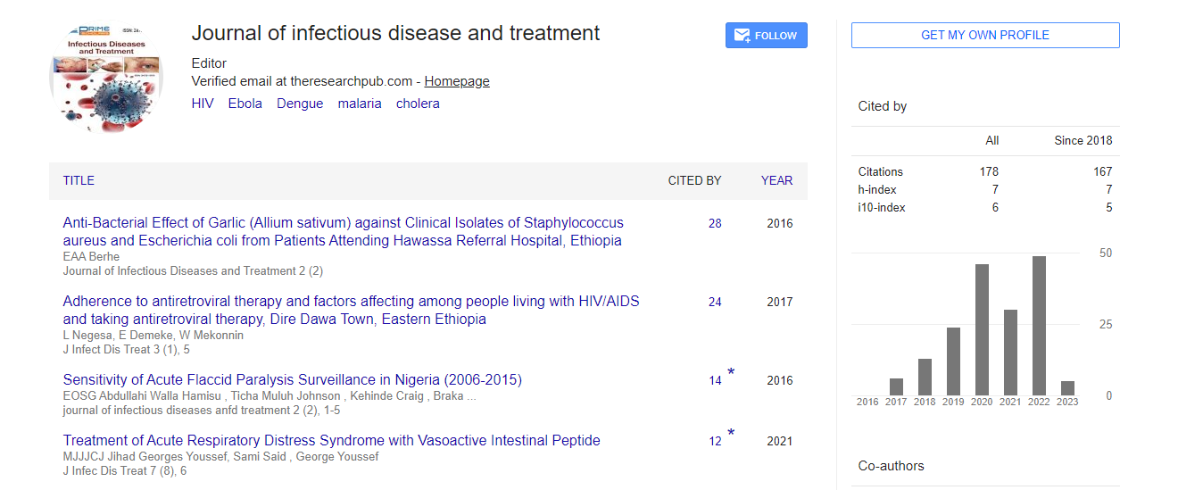The height and width of the screenshot is (490, 1178).
Task: Click Get My Own Profile button
Action: [x=984, y=36]
